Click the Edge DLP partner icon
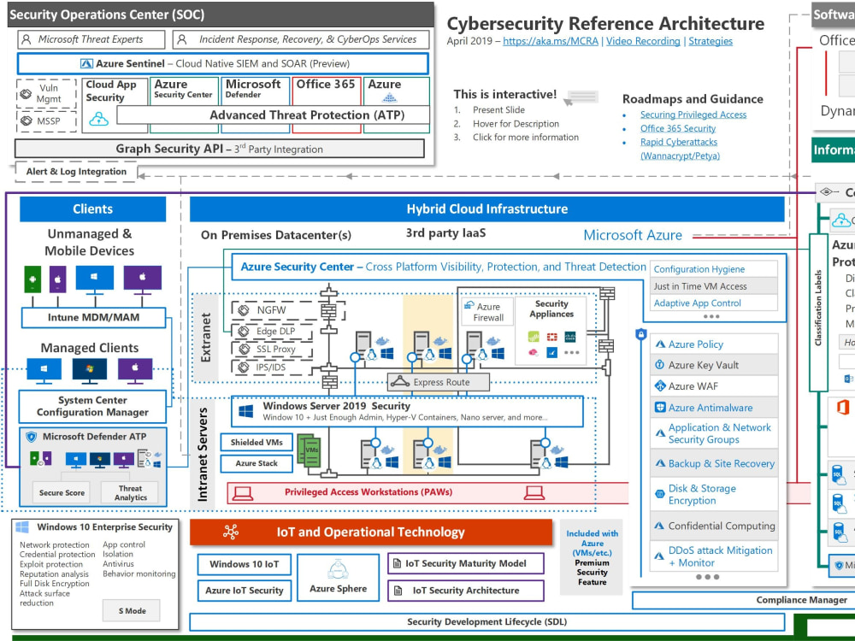Screen dimensions: 855x641 (x=244, y=331)
